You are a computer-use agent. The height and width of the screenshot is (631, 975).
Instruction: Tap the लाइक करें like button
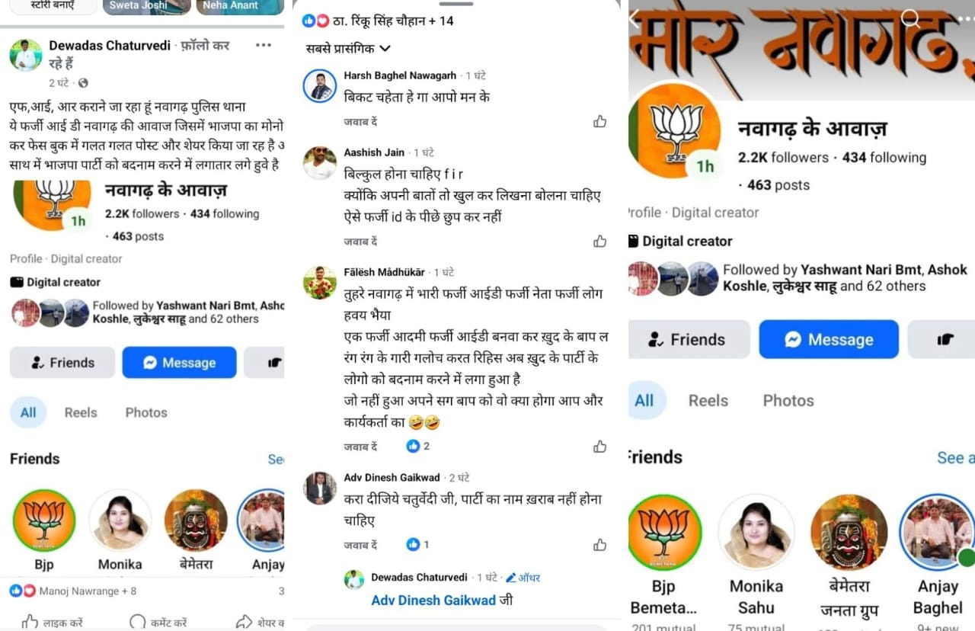30,622
